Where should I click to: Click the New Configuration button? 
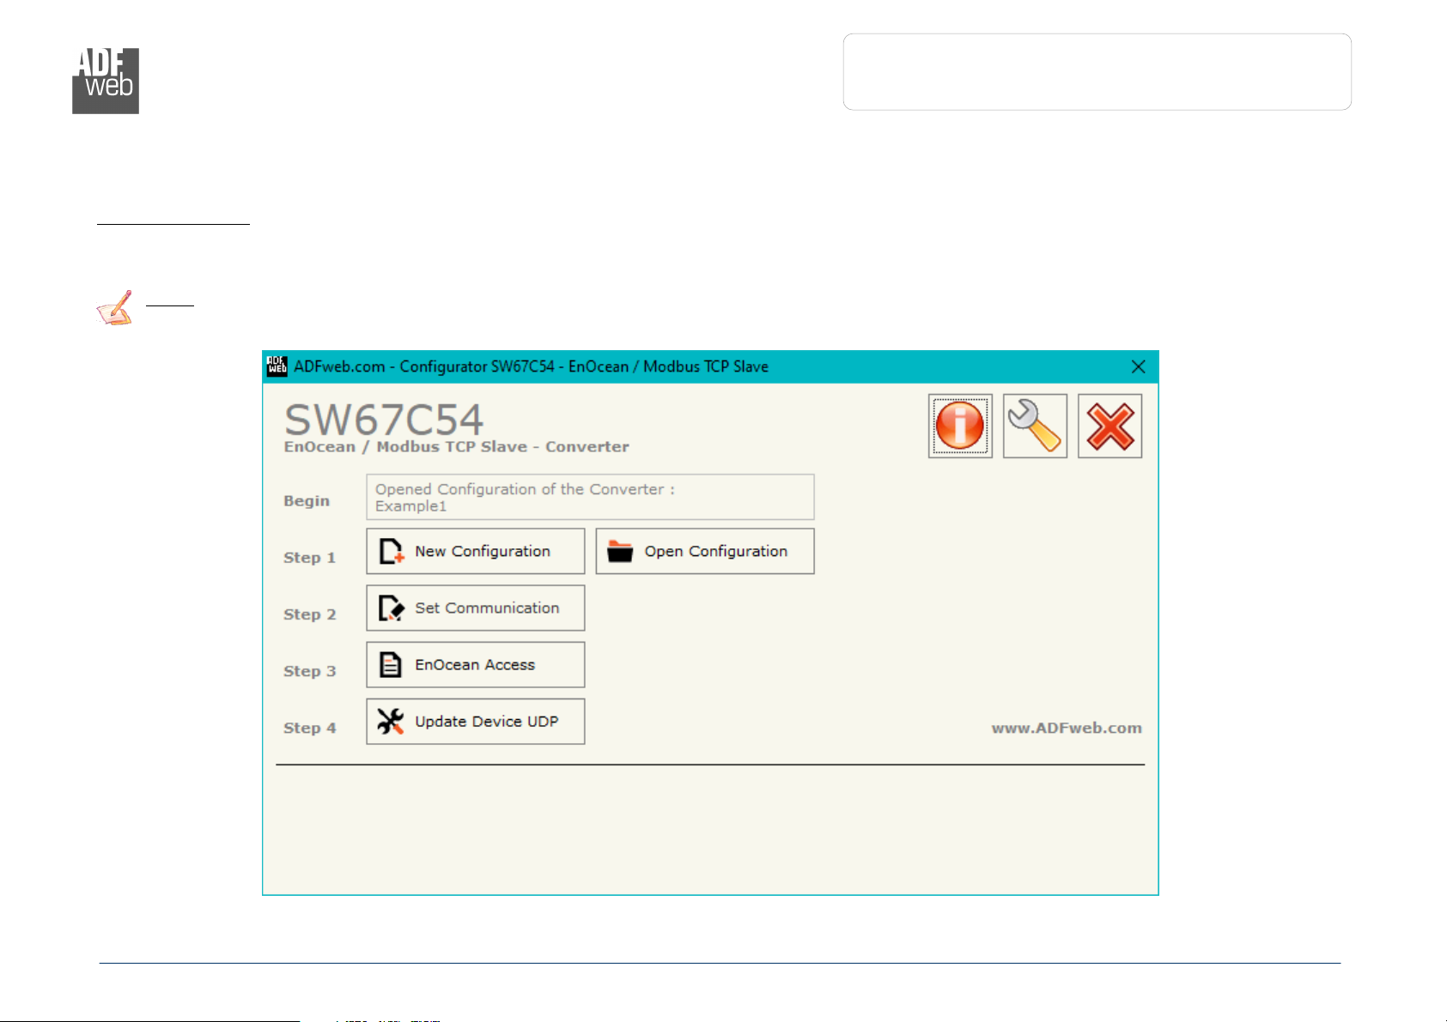476,551
